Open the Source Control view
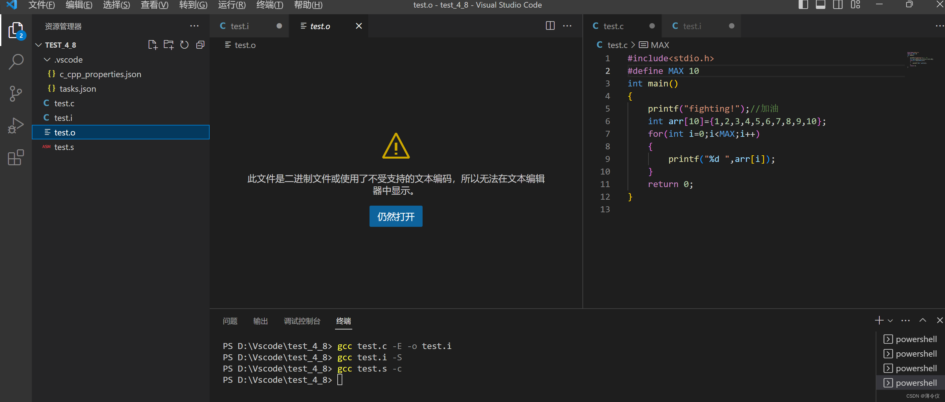Viewport: 945px width, 402px height. 16,94
